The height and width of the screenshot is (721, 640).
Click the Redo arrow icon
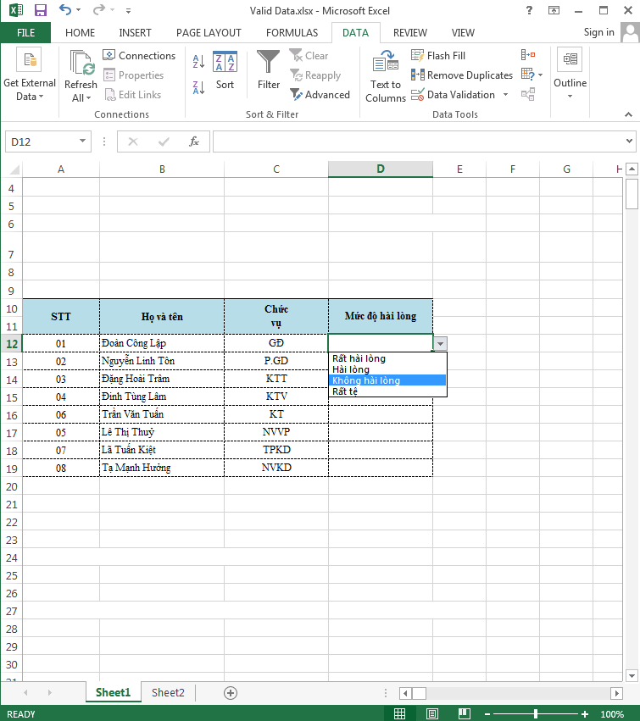(98, 9)
